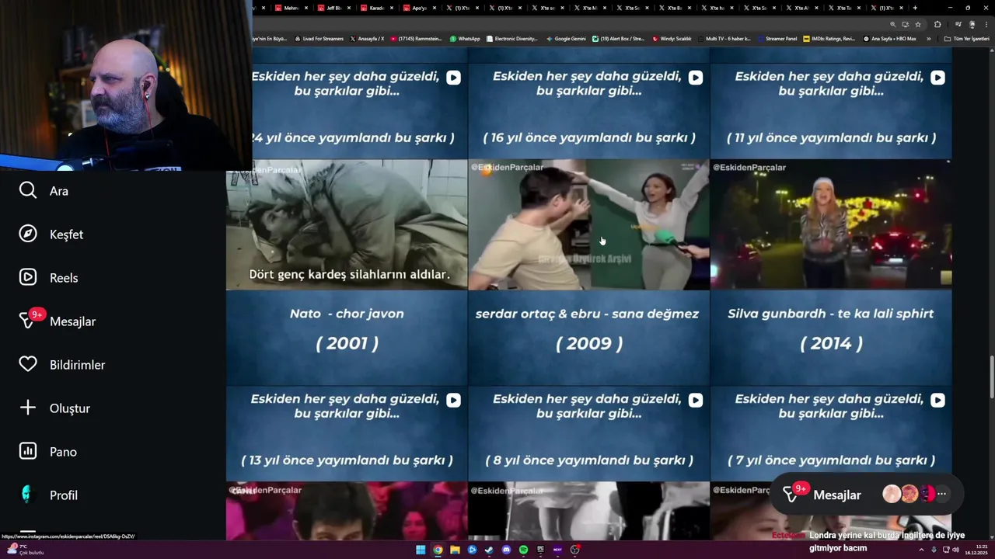Go to Reels in the sidebar
This screenshot has height=559, width=995.
point(48,278)
